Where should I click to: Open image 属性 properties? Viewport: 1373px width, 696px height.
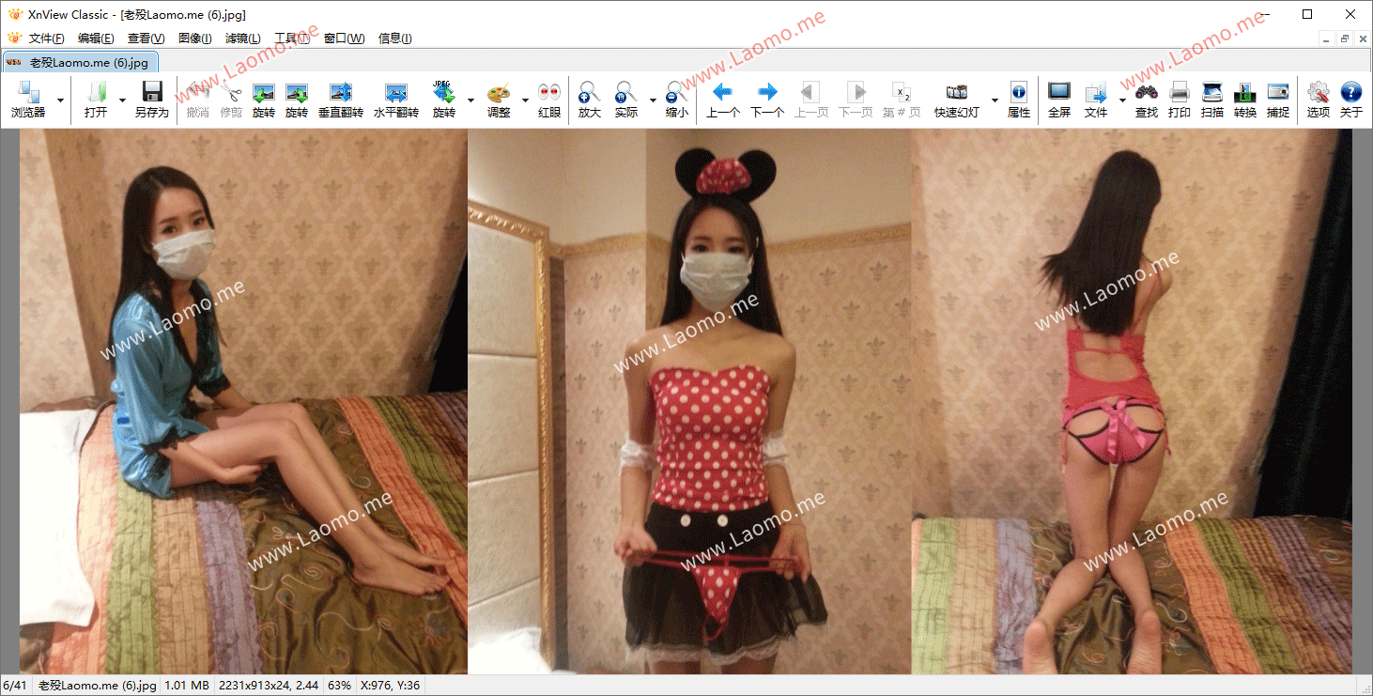(1019, 100)
